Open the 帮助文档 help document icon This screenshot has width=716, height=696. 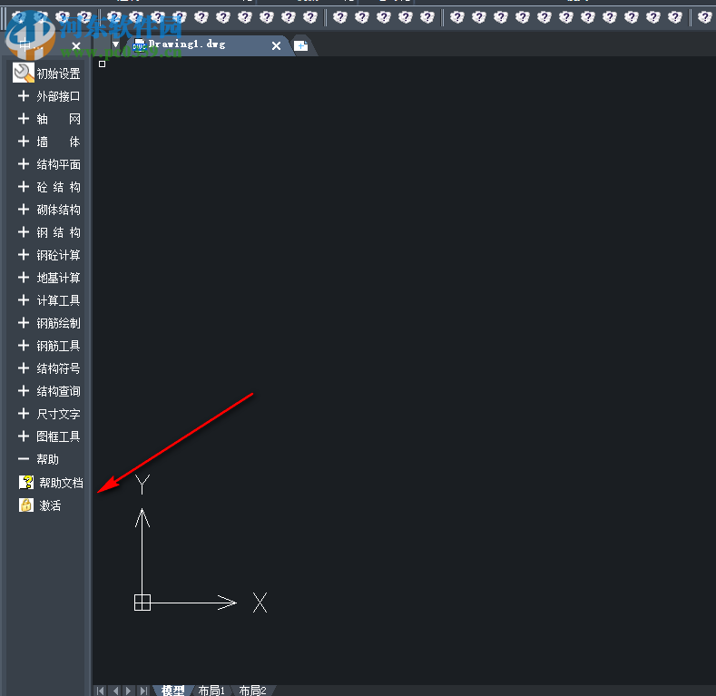tap(26, 482)
